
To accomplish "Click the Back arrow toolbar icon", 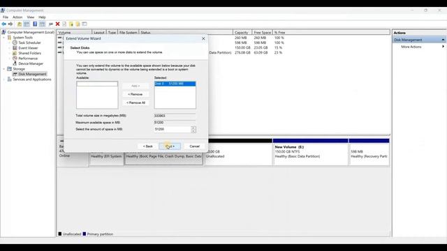I will coord(4,24).
